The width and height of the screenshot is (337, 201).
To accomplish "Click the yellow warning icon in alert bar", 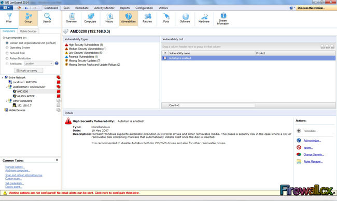I will 5,193.
